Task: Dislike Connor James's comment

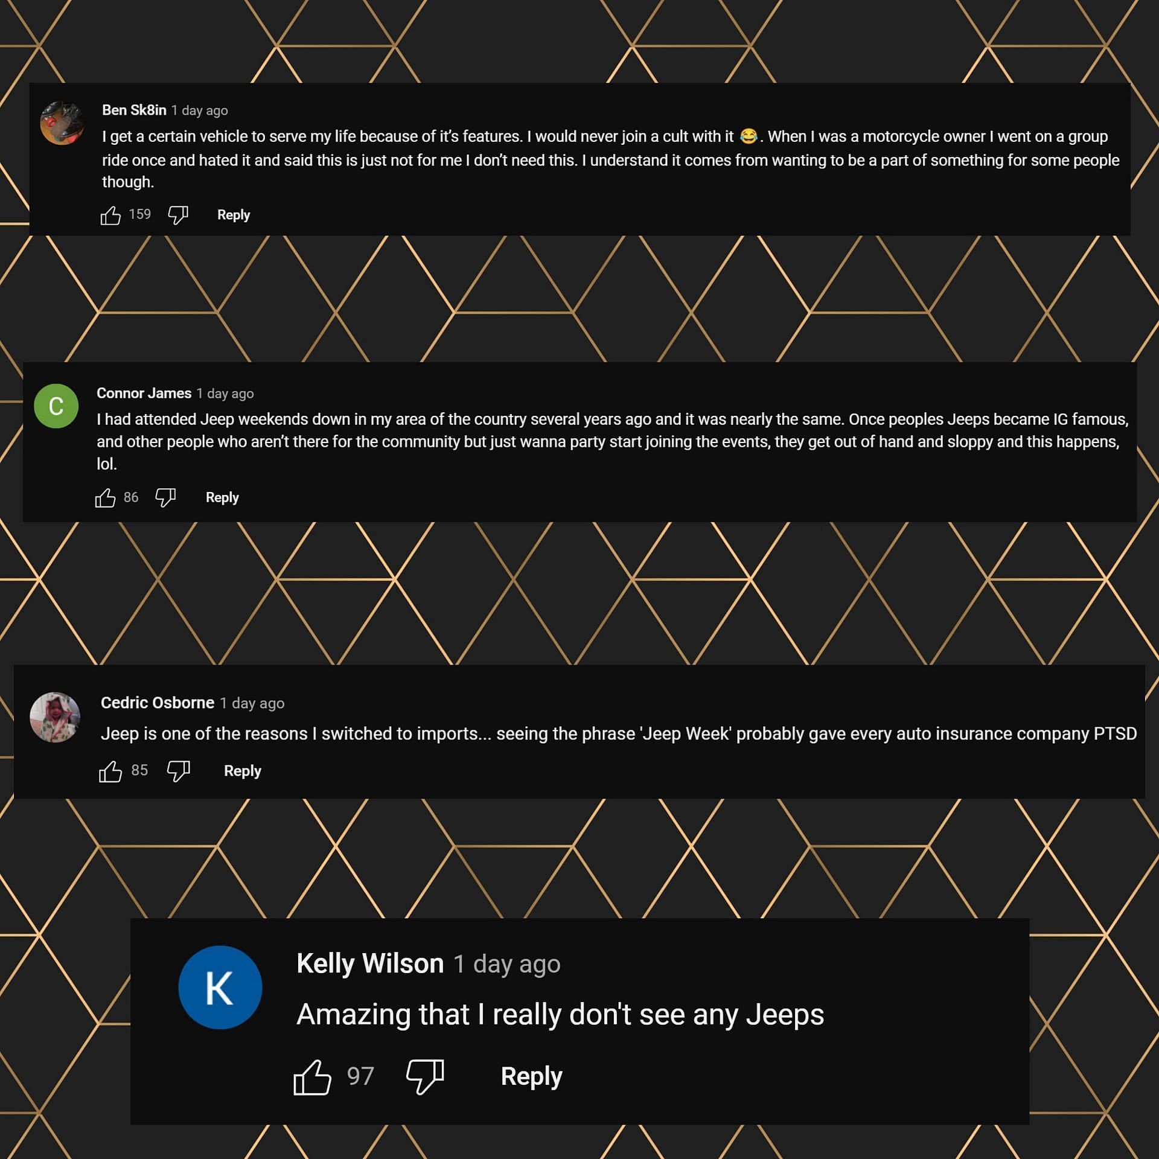Action: tap(165, 497)
